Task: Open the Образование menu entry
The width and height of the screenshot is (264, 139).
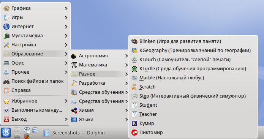Action: point(36,54)
